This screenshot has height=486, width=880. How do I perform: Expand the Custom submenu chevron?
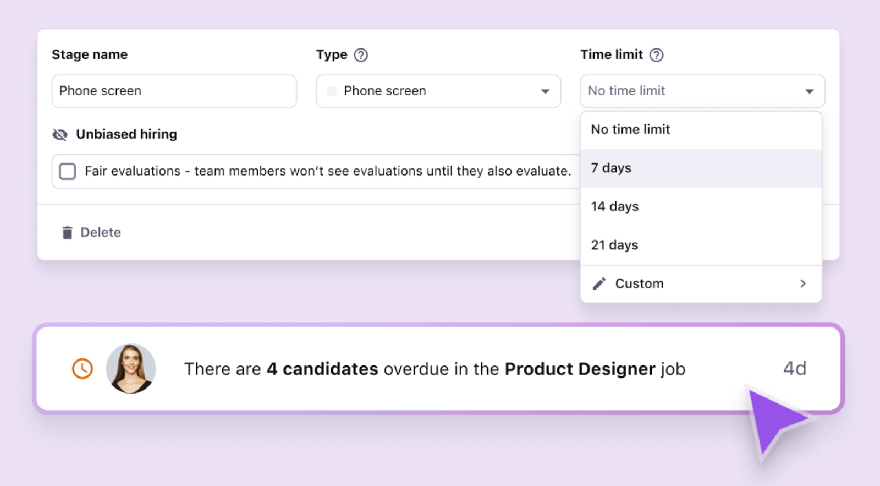pyautogui.click(x=803, y=283)
